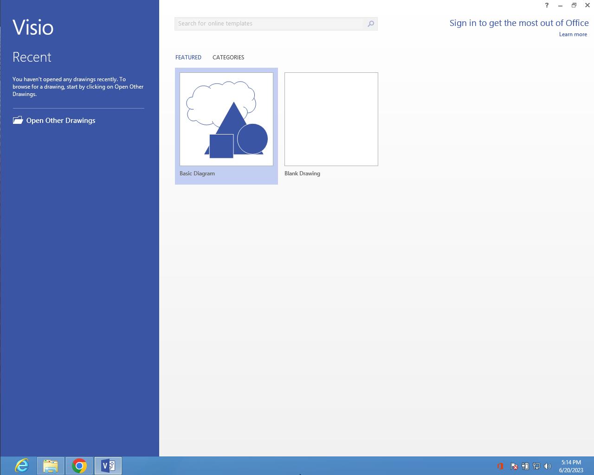594x475 pixels.
Task: Choose the Blank Drawing template
Action: [x=331, y=119]
